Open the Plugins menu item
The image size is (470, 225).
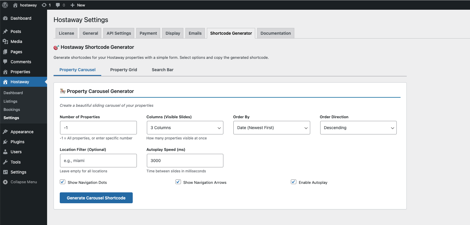click(24, 142)
